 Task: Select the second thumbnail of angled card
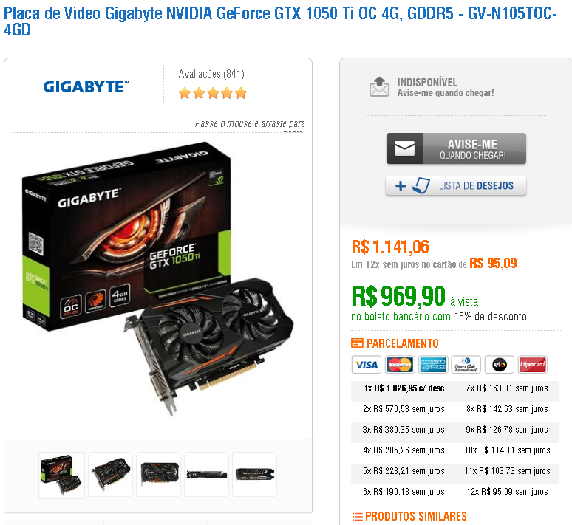pos(111,474)
